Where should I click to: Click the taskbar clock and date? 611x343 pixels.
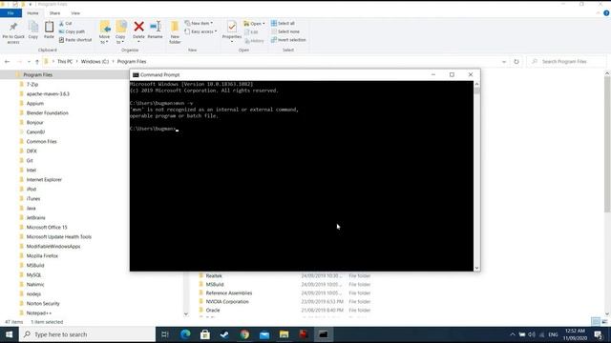tap(575, 334)
